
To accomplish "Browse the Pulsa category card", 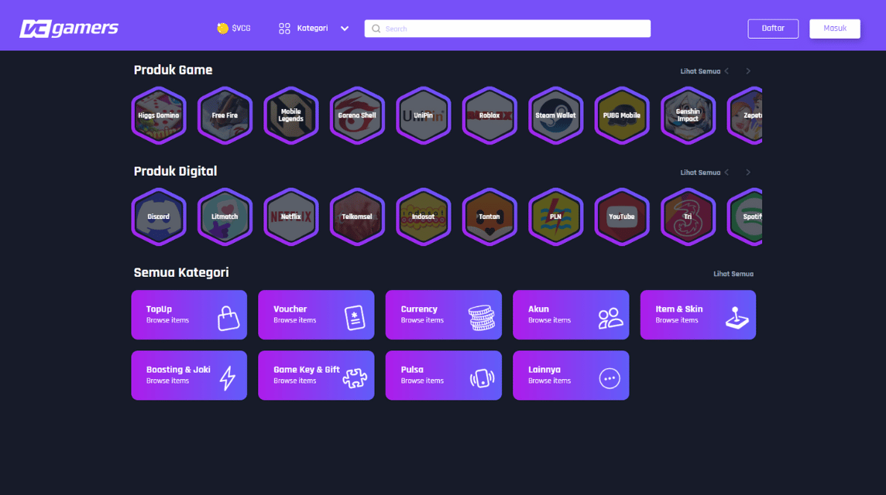I will point(444,375).
